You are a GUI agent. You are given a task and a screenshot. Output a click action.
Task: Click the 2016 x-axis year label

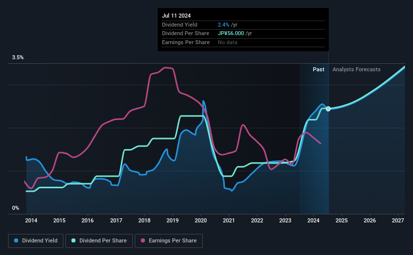pyautogui.click(x=88, y=220)
